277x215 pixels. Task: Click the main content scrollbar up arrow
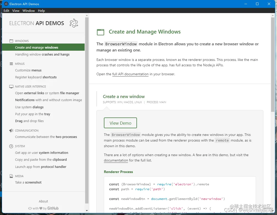tap(273, 15)
